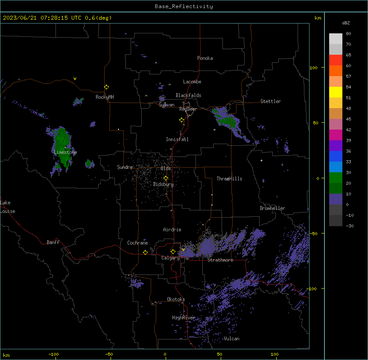The height and width of the screenshot is (360, 368).
Task: Click the bright green 20-30 dBZ swatch
Action: click(x=336, y=178)
